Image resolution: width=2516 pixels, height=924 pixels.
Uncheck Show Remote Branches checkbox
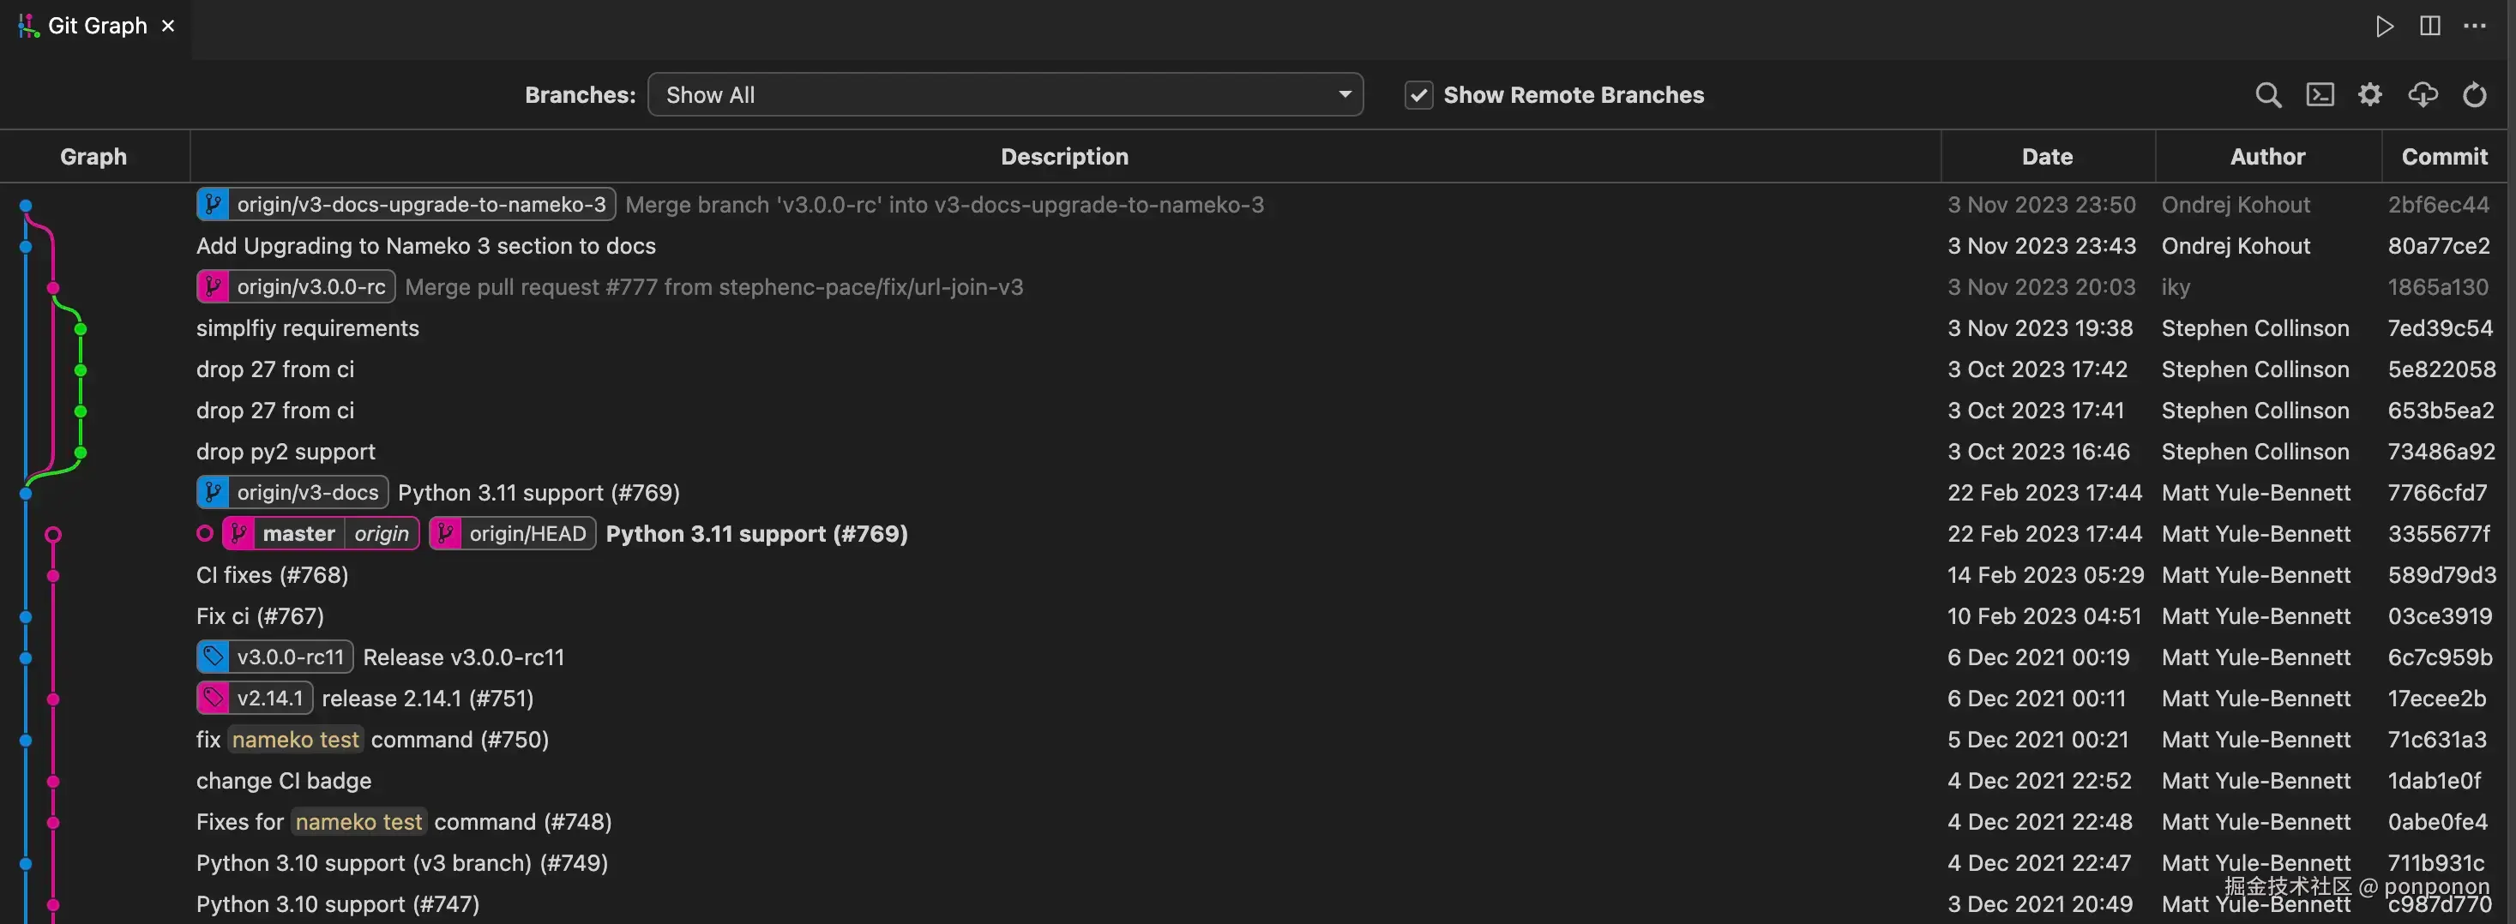[1418, 95]
